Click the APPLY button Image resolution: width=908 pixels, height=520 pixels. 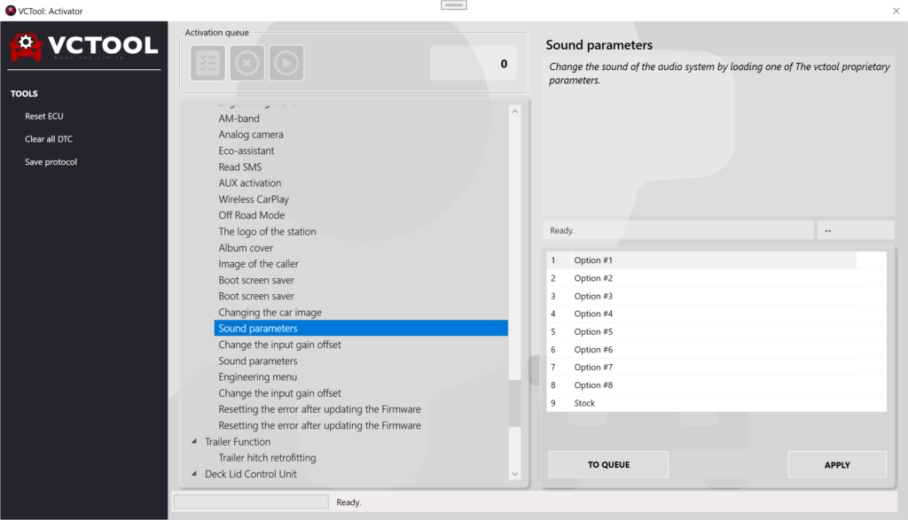(836, 464)
